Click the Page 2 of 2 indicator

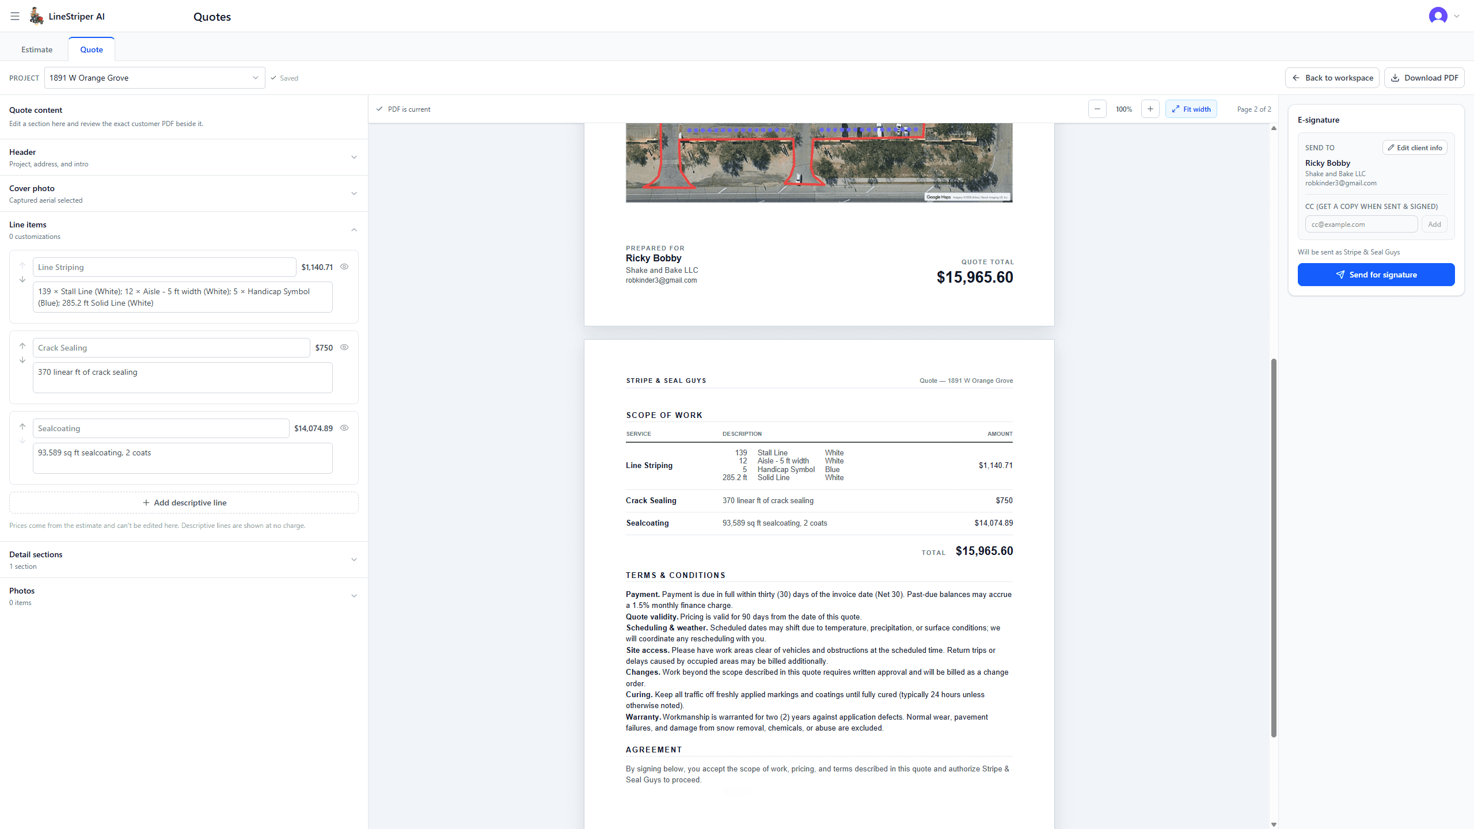click(x=1253, y=109)
